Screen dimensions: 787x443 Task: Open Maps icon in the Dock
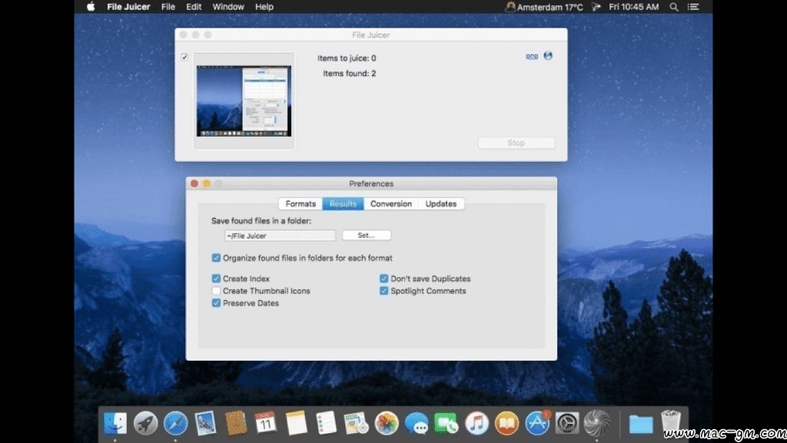357,424
